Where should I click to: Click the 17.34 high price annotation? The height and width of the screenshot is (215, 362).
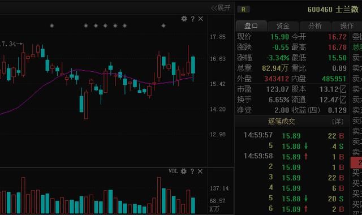[x=11, y=44]
